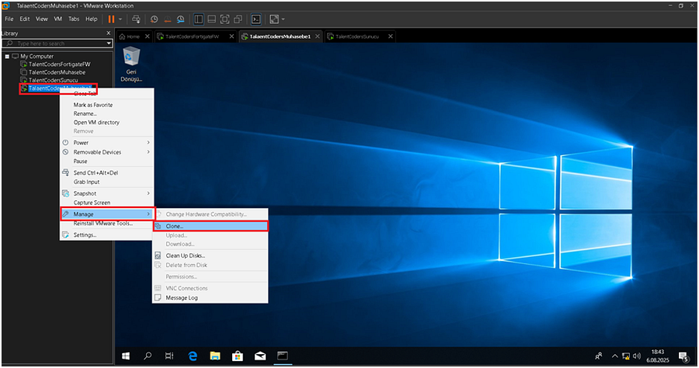Open the stretch display dropdown arrow
The image size is (699, 368).
(283, 19)
